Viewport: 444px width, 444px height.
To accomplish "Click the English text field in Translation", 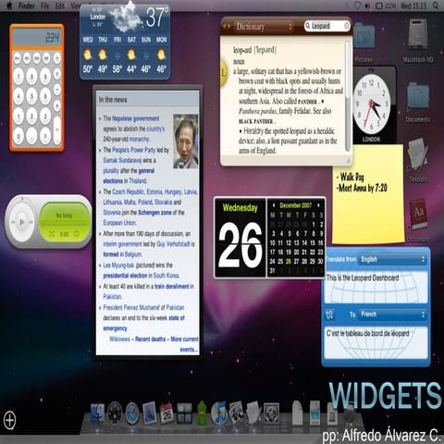I will coord(376,287).
